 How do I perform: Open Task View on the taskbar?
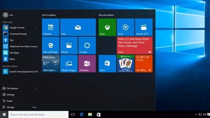(x=73, y=115)
